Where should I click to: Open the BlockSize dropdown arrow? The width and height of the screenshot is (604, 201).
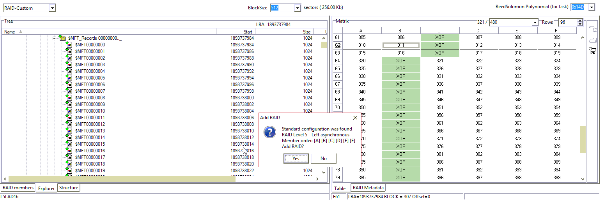click(298, 8)
